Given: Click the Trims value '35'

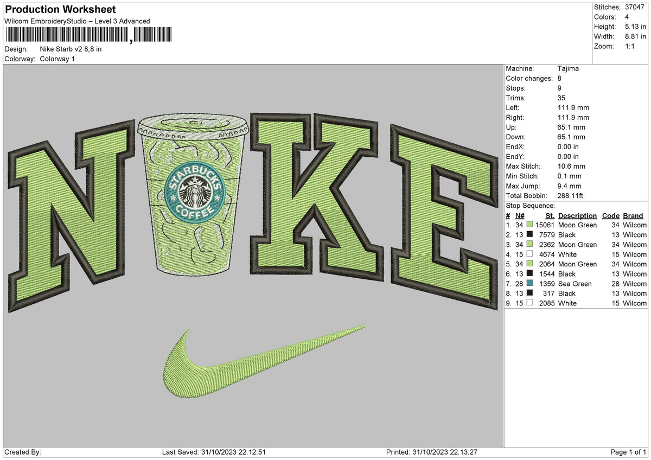Looking at the screenshot, I should [x=561, y=98].
